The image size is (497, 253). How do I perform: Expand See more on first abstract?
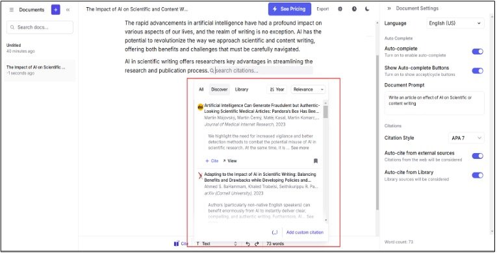tap(299, 148)
